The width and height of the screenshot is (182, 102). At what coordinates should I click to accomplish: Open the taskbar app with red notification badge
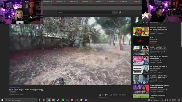pos(86,100)
